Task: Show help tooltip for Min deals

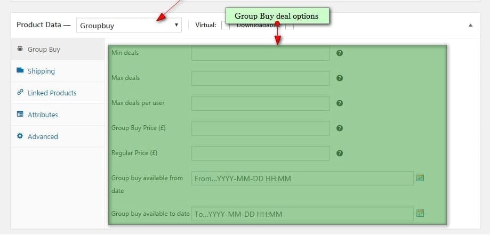Action: click(340, 53)
